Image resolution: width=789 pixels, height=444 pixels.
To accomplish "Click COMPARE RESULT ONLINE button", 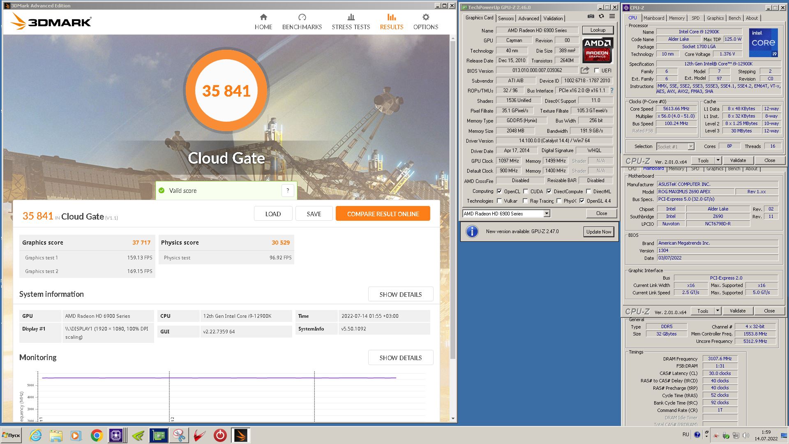I will [x=383, y=214].
